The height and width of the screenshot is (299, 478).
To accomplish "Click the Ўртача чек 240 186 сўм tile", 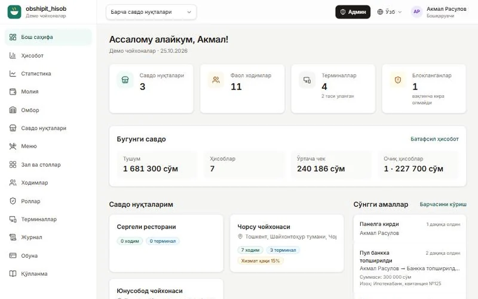I will point(332,164).
